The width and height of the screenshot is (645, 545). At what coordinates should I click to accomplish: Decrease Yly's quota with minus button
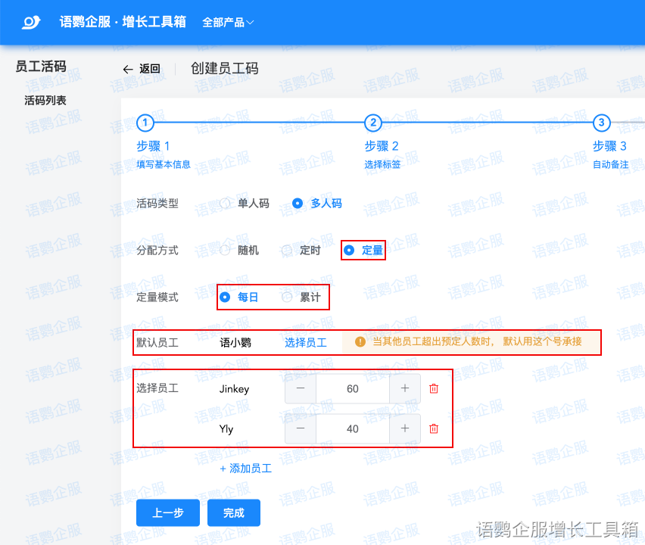click(x=301, y=428)
